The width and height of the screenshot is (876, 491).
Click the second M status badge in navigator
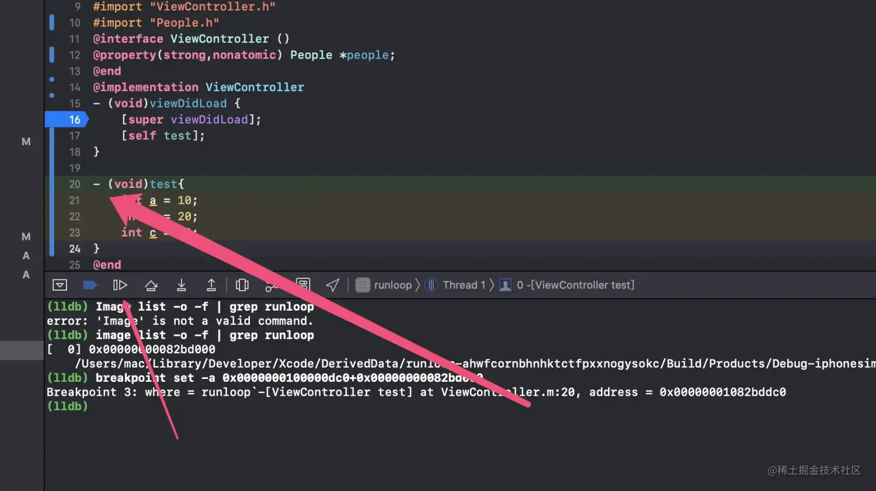[x=26, y=236]
